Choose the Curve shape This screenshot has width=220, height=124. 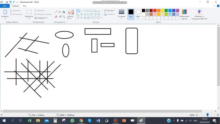tap(81, 11)
